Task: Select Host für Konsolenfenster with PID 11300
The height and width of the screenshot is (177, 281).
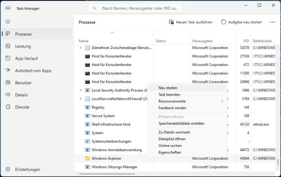Action: 175,73
